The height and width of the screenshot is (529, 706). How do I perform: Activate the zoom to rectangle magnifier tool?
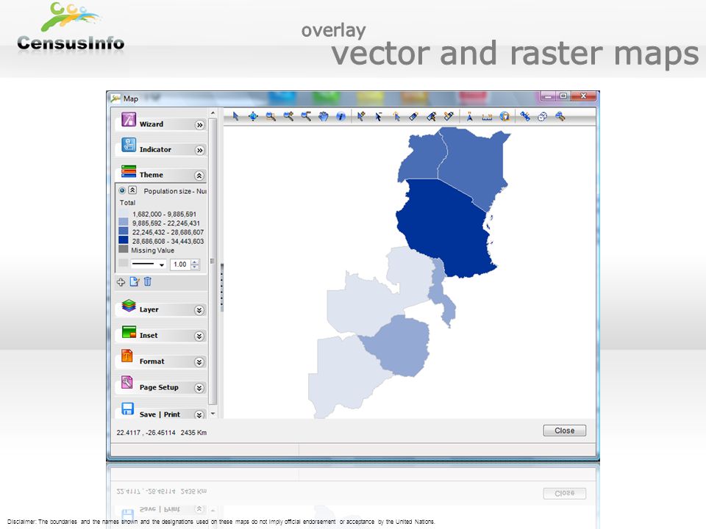pos(271,117)
